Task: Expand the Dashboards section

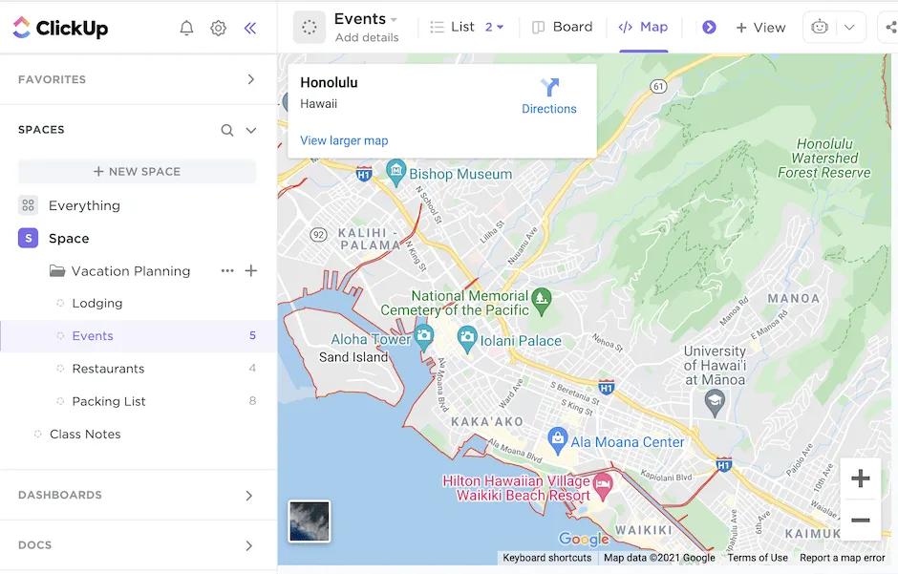Action: [249, 496]
